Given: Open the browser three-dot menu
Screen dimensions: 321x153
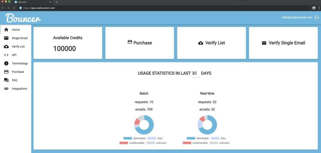Looking at the screenshot, I should [319, 8].
